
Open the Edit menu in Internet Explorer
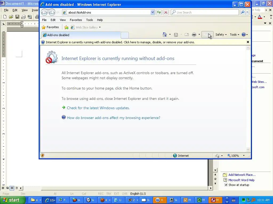(x=53, y=20)
